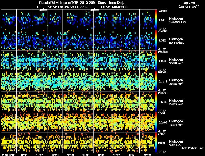Click the 52.52 radial distance value
205x156 pixels.
click(x=53, y=7)
